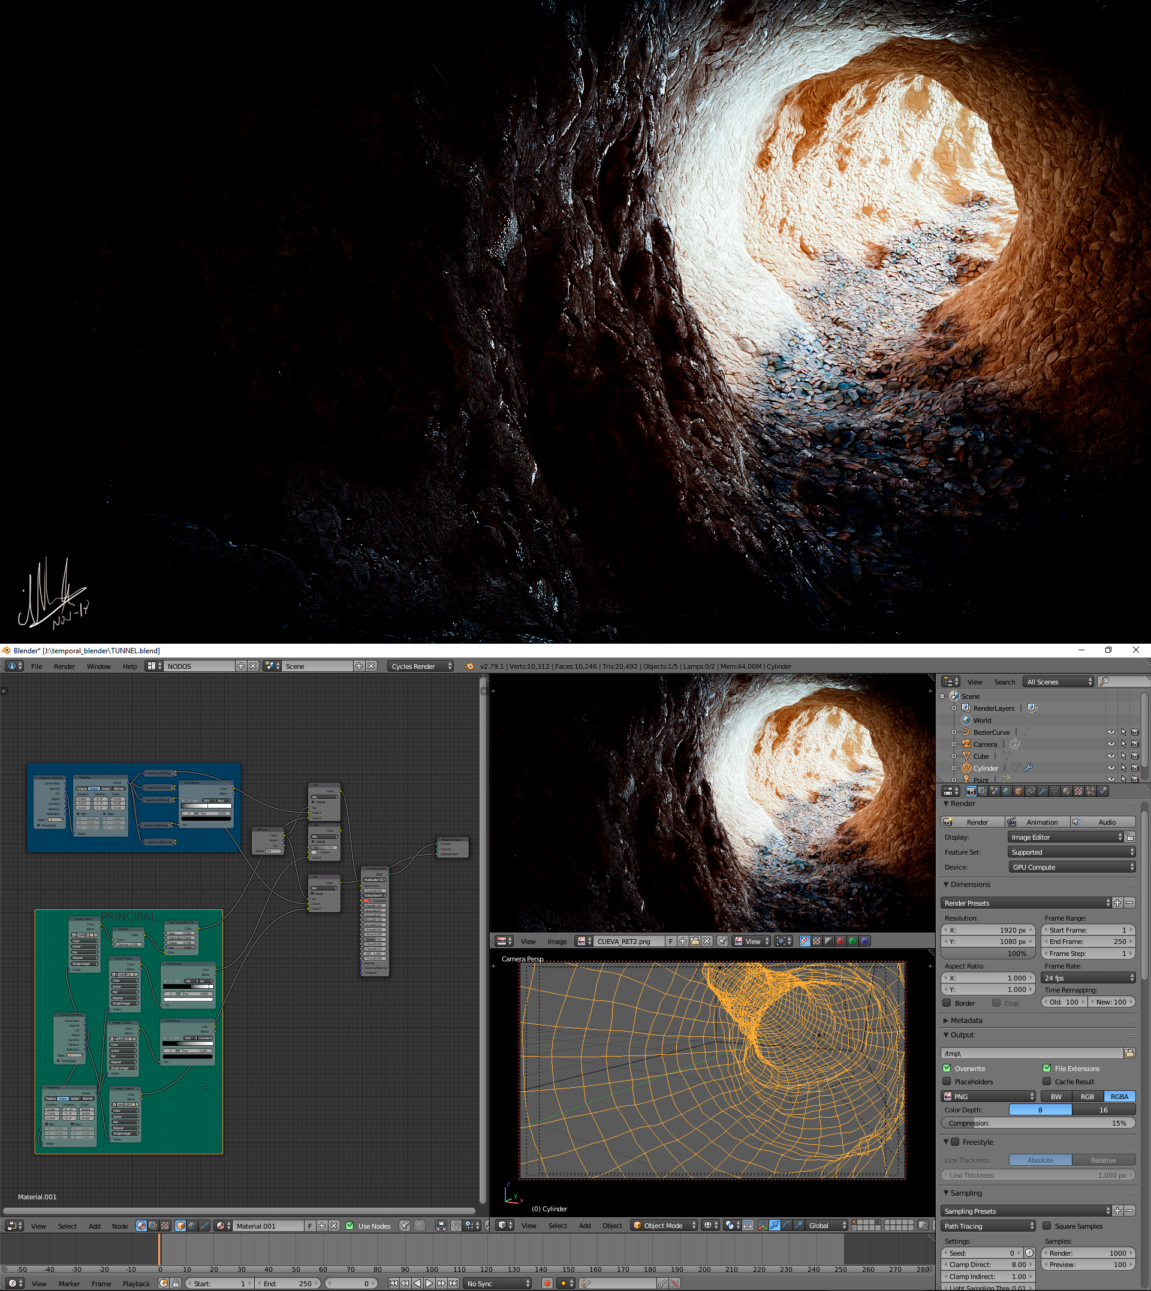Screen dimensions: 1151x1291
Task: Select the texture node tree type checker icon
Action: tap(164, 1225)
